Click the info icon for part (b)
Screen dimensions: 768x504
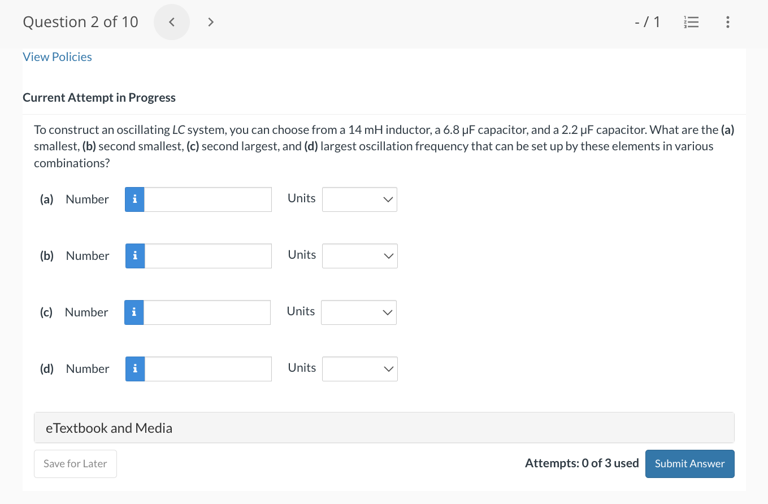coord(135,256)
